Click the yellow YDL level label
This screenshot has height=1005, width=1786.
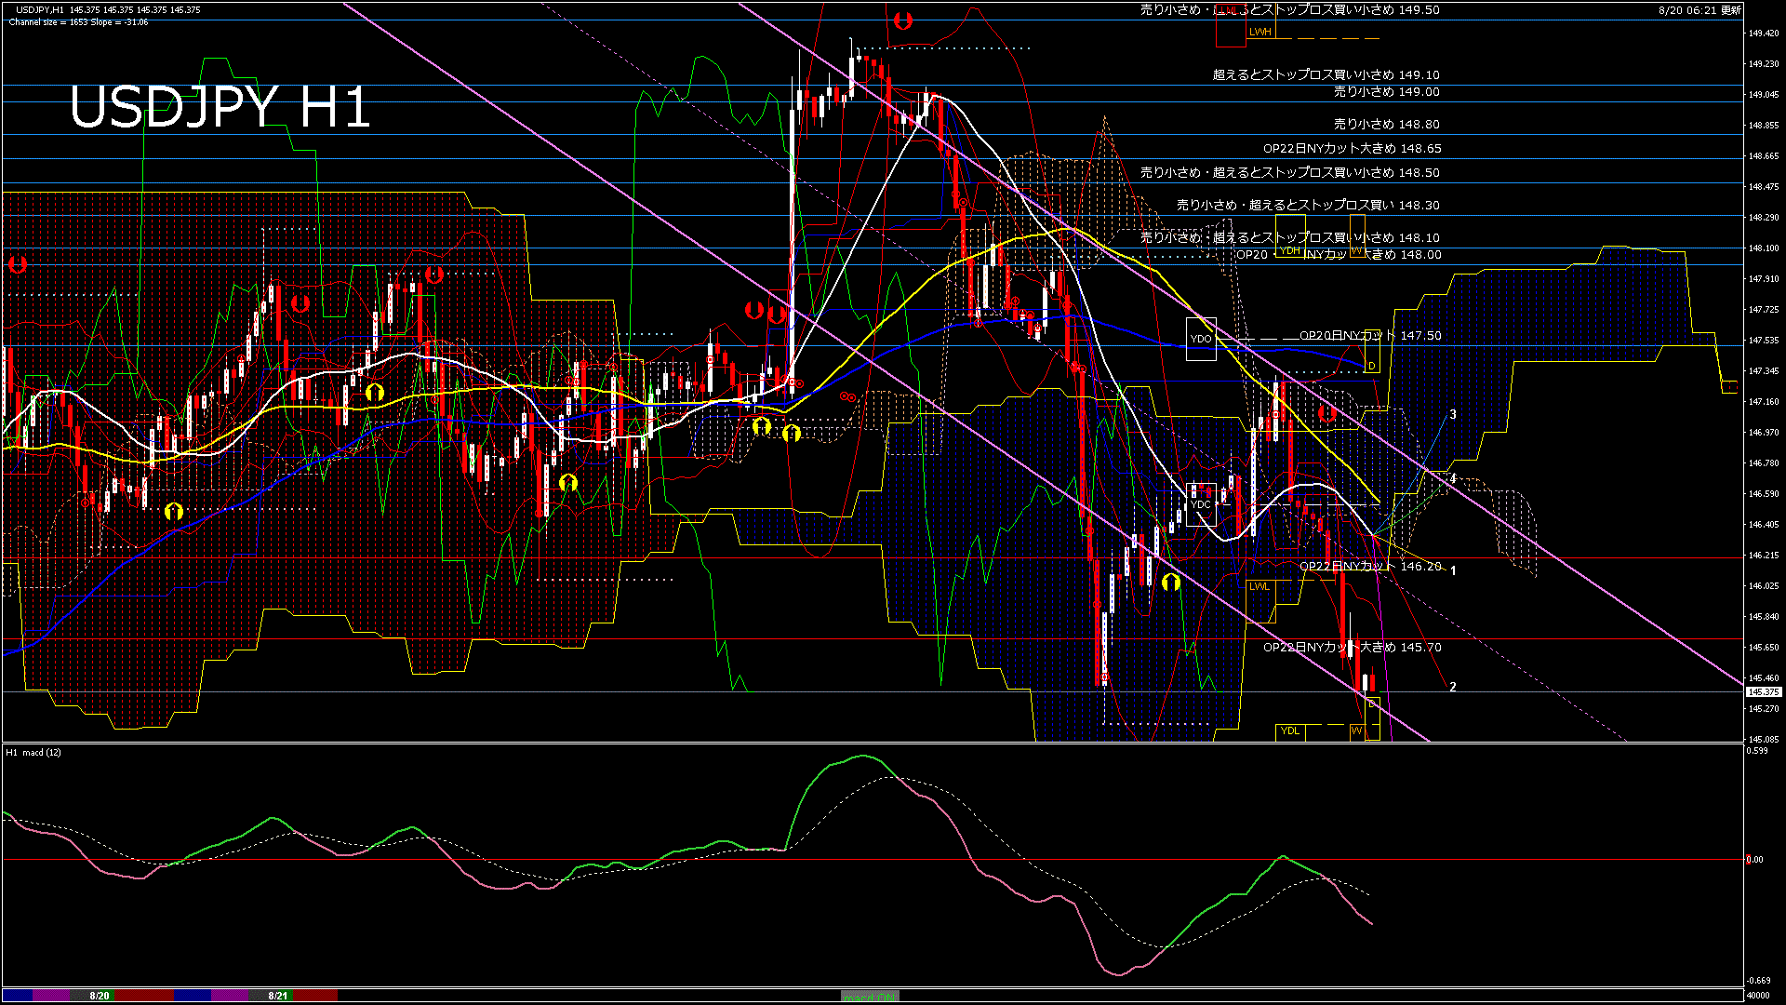tap(1290, 730)
